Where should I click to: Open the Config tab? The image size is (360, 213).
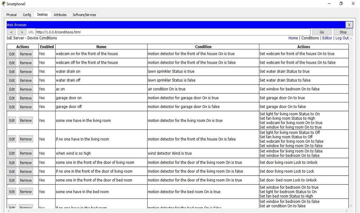click(27, 15)
